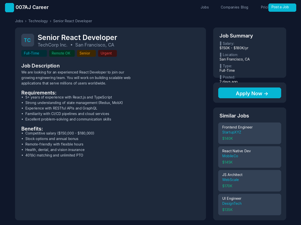The height and width of the screenshot is (225, 301).
Task: Click the Salary label icon in Job Summary
Action: [221, 43]
